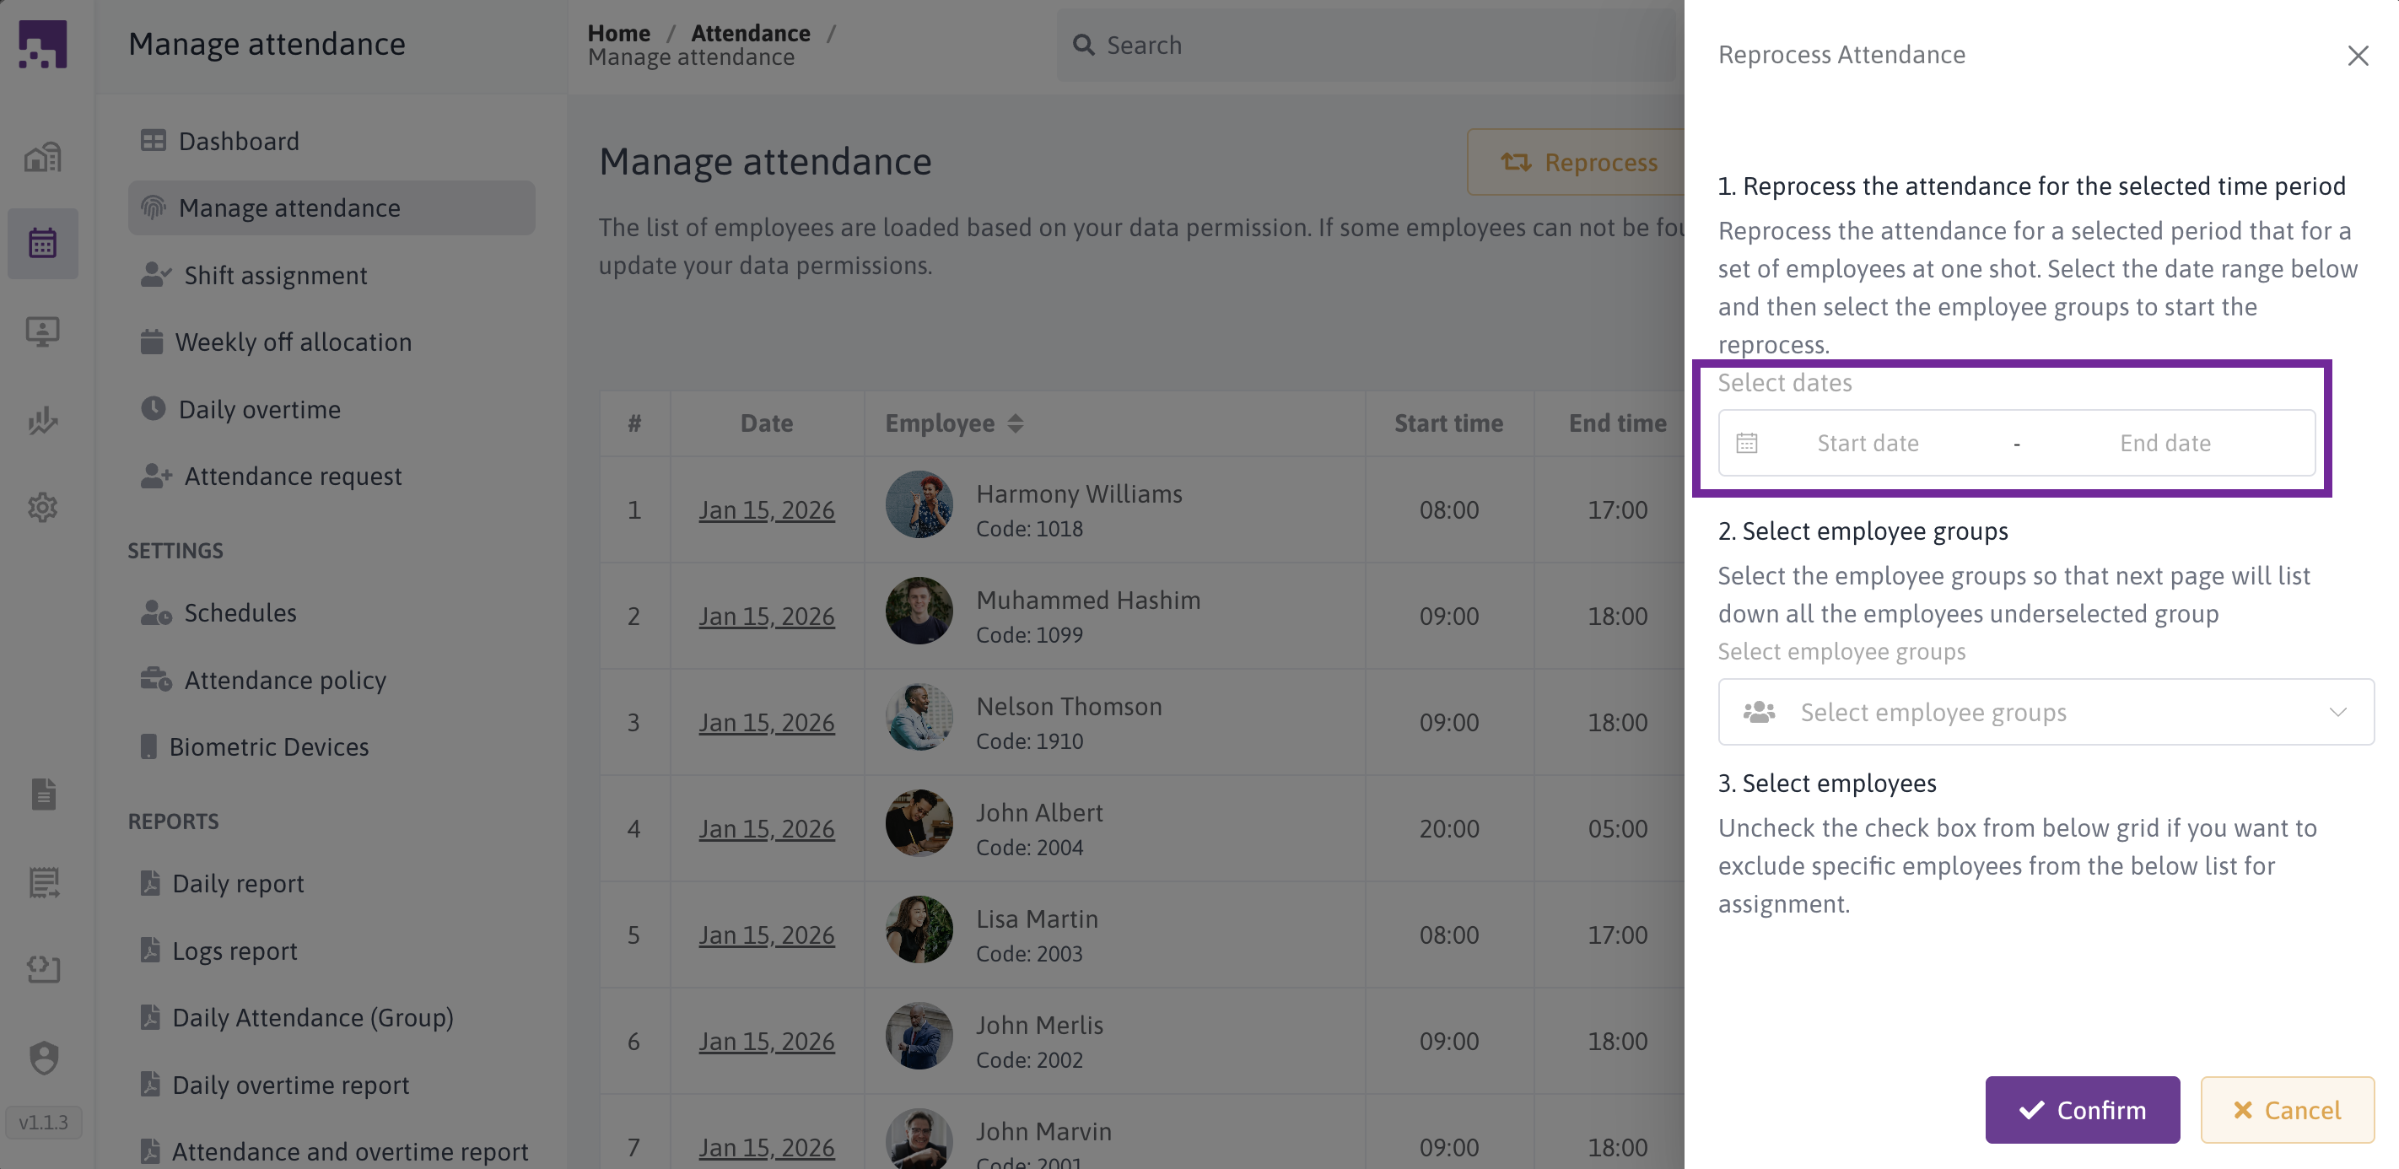Click the monitor user icon in left rail
Viewport: 2399px width, 1169px height.
pos(43,331)
